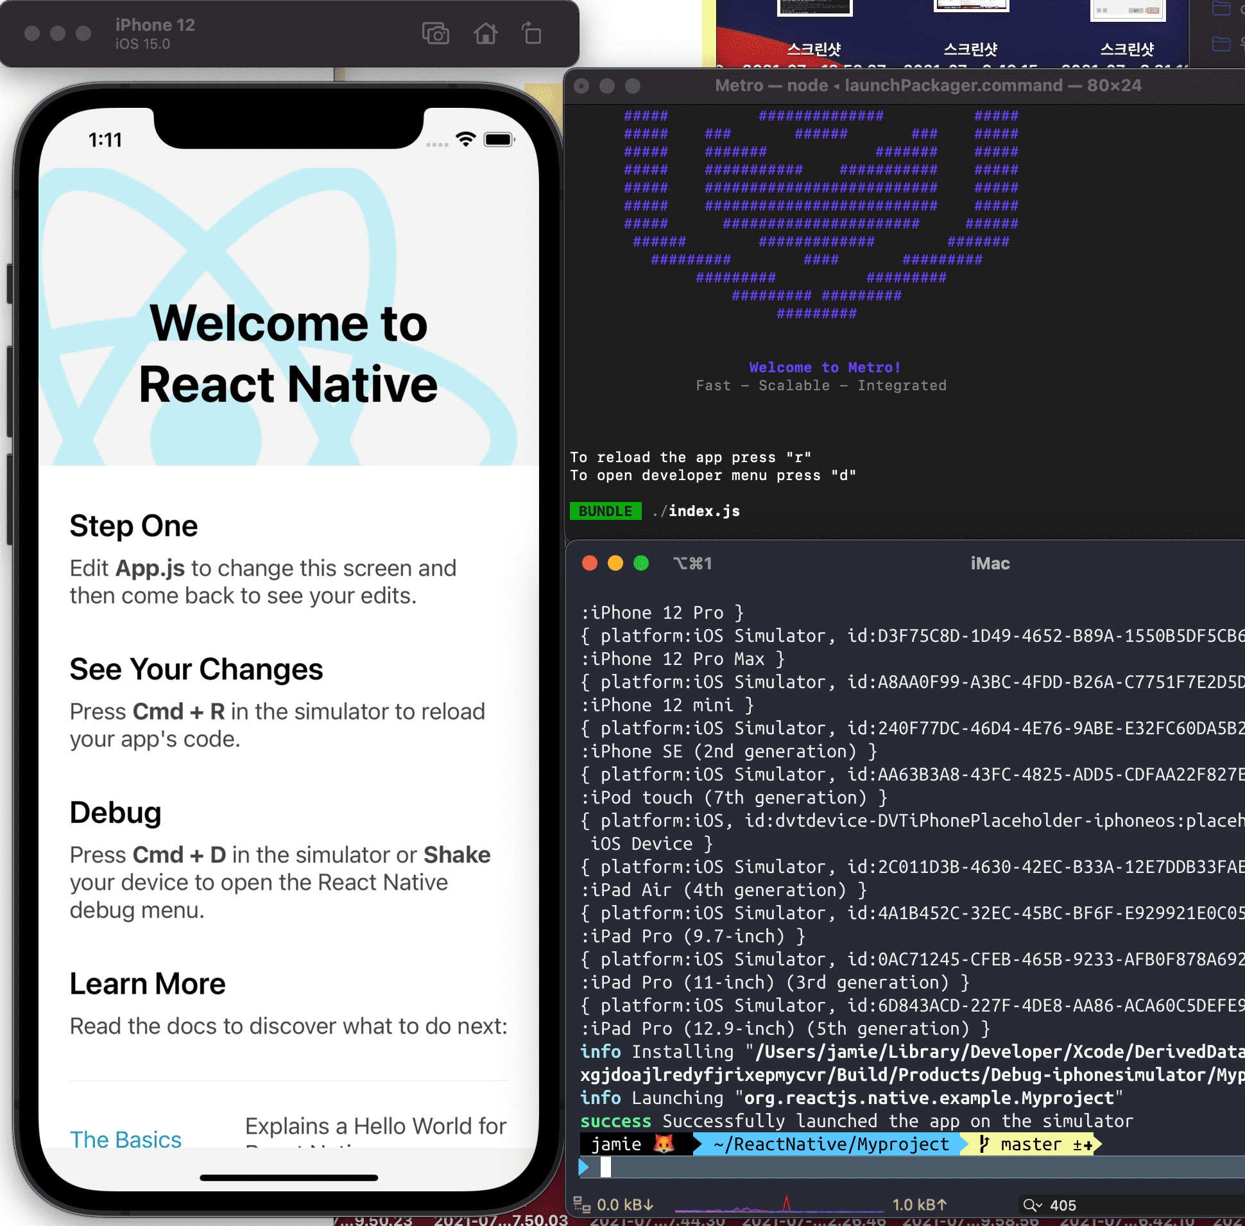
Task: Maximize the iMac terminal with the green button
Action: [640, 564]
